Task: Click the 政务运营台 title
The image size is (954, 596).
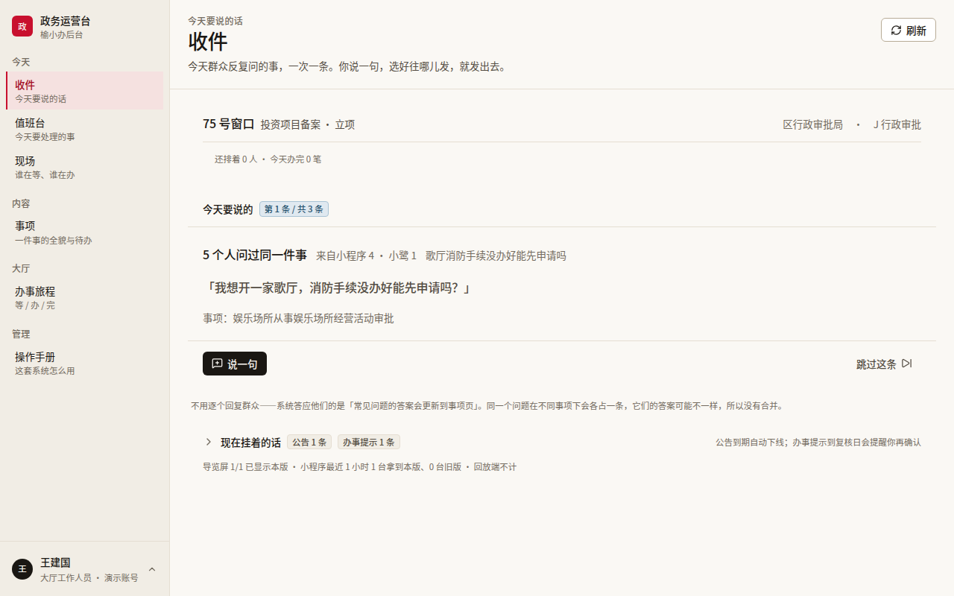Action: click(66, 21)
